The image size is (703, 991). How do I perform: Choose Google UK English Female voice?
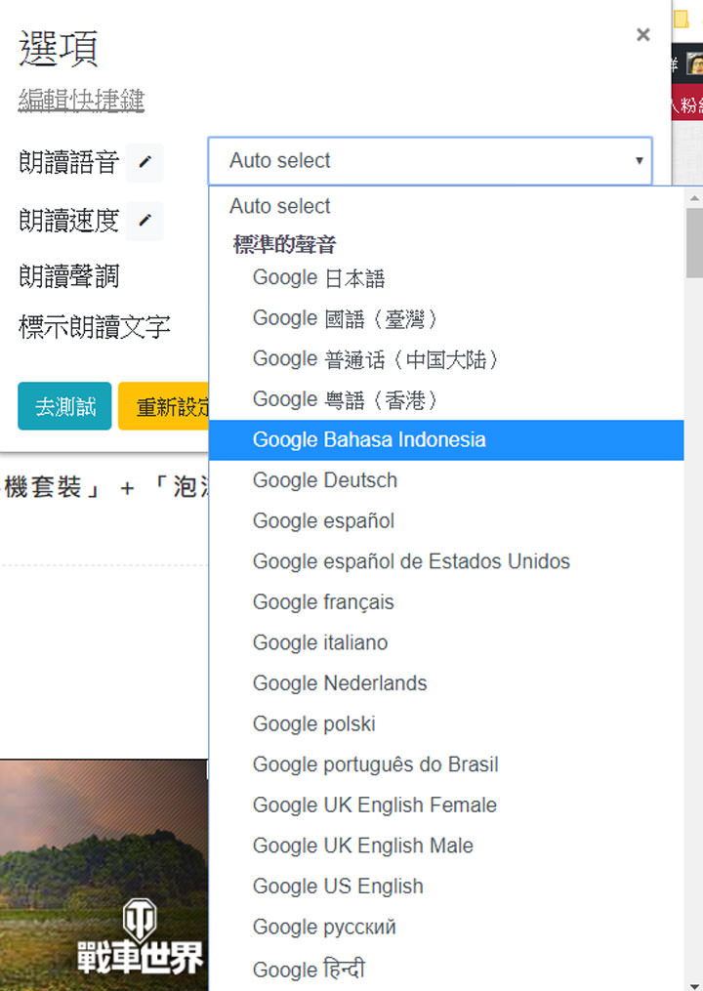[446, 805]
